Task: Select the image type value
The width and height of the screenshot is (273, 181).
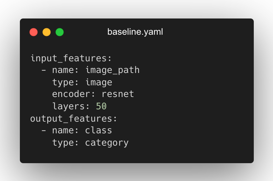Action: pyautogui.click(x=99, y=82)
